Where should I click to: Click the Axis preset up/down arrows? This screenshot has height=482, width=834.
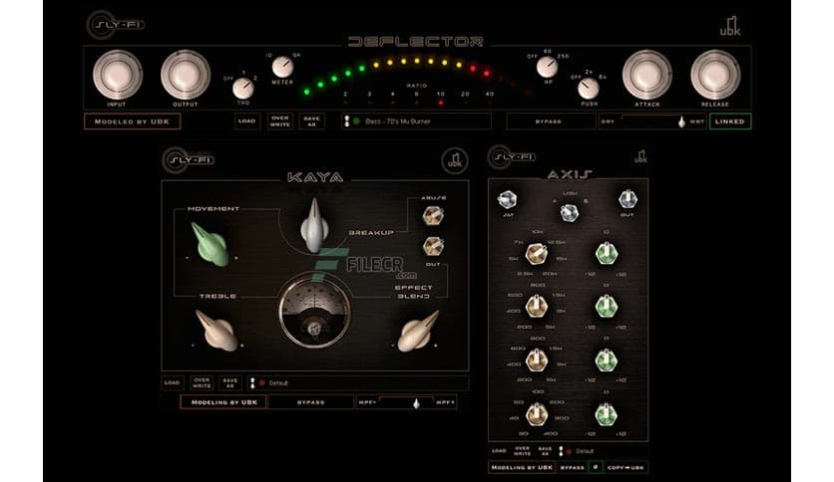[x=561, y=451]
